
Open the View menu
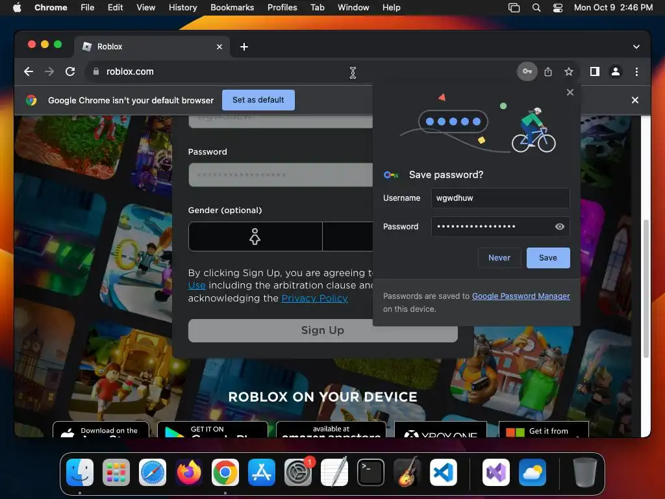(145, 7)
